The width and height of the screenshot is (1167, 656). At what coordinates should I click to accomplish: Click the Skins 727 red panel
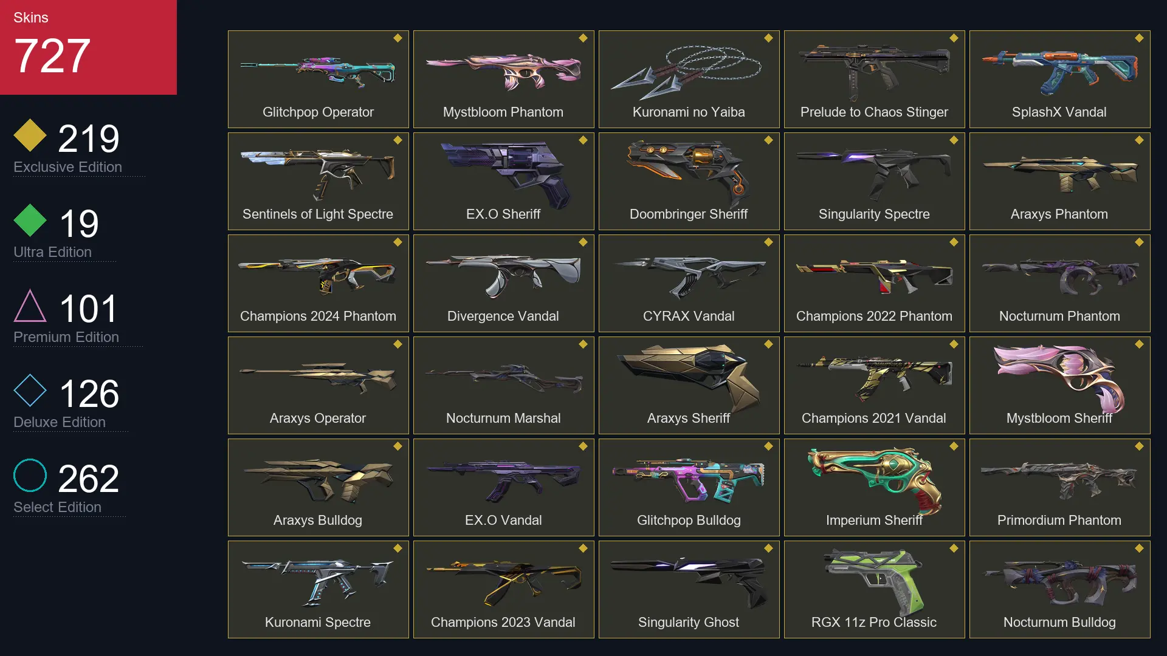88,47
